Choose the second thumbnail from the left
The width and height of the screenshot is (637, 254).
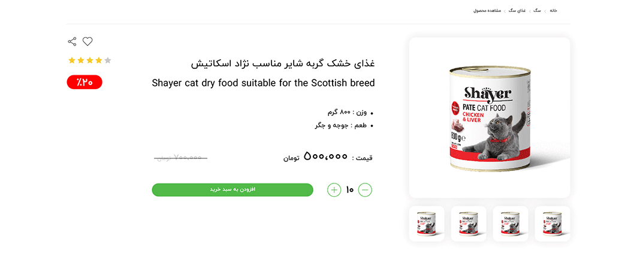point(469,224)
